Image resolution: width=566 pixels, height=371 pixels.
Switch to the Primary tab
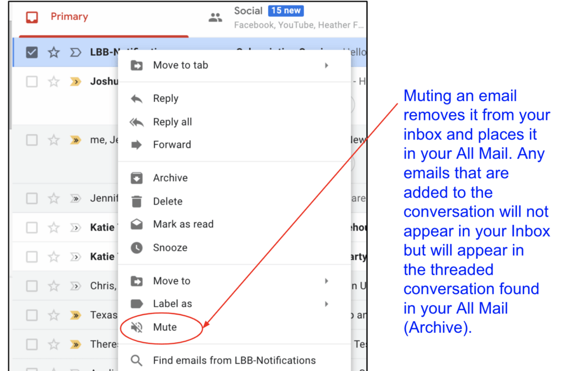69,17
